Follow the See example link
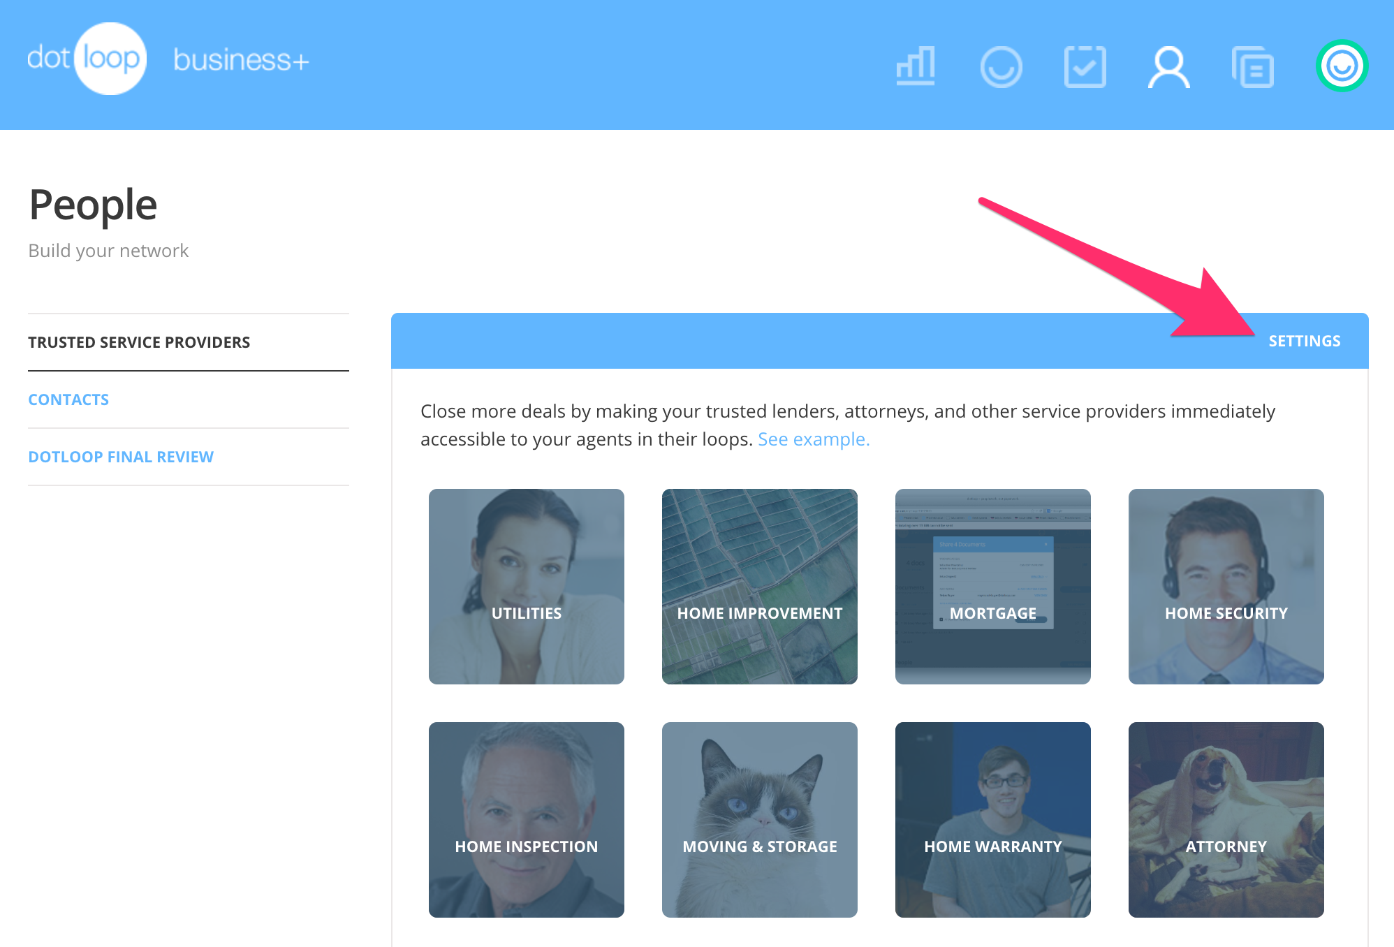1394x947 pixels. [814, 439]
